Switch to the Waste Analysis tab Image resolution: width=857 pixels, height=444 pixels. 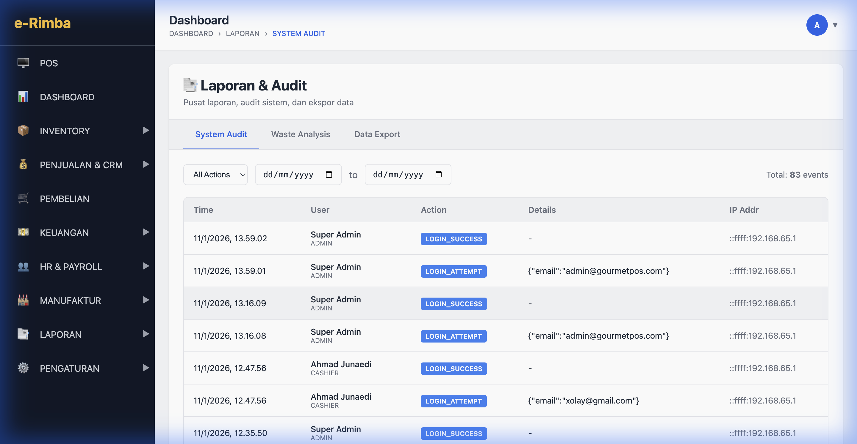coord(301,135)
